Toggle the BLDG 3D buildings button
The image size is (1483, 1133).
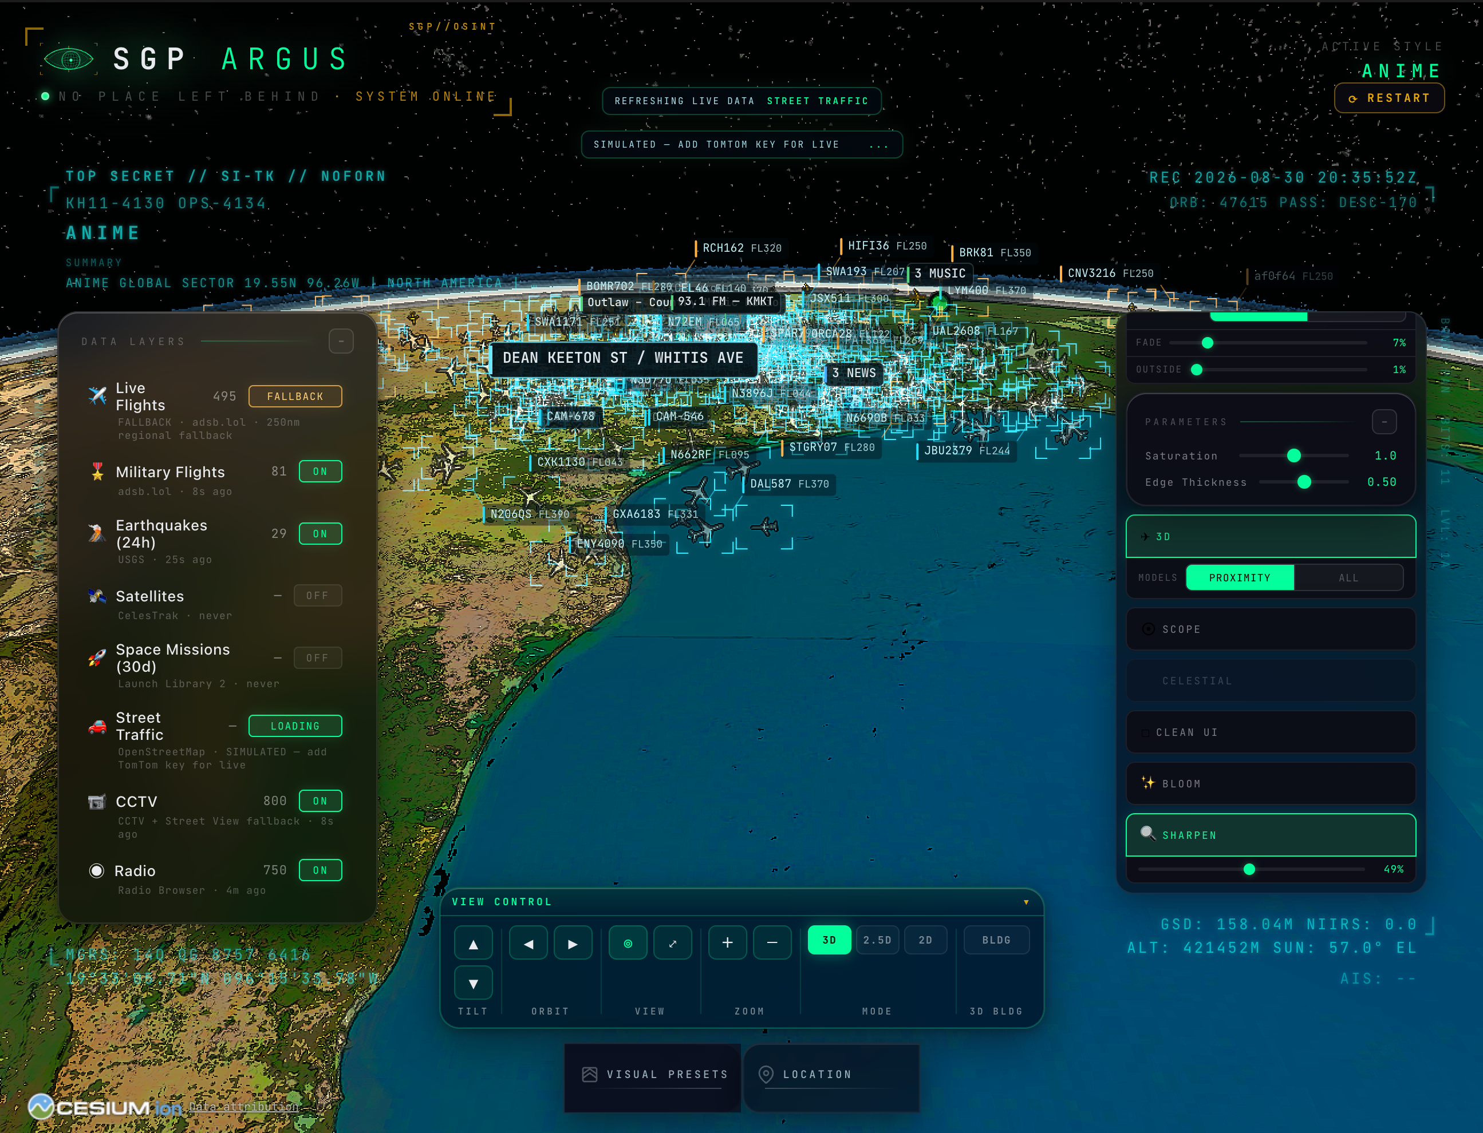point(996,940)
